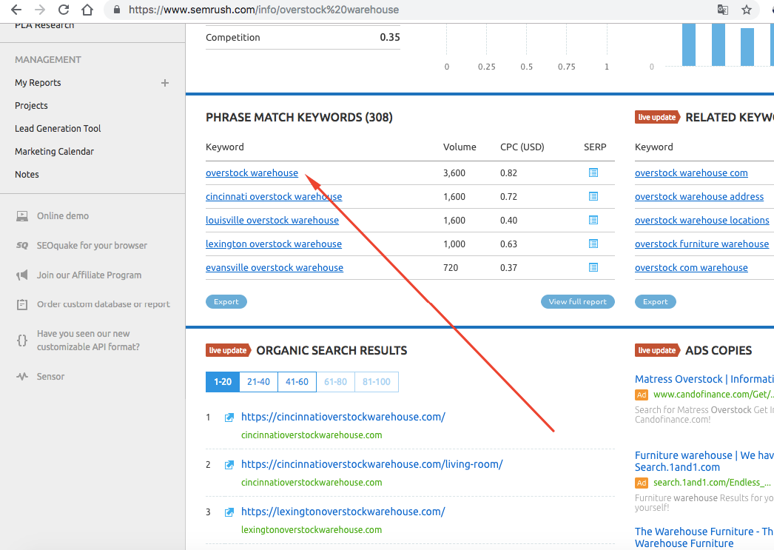This screenshot has height=550, width=774.
Task: Open SERP snapshot for overstock warehouse
Action: tap(593, 172)
